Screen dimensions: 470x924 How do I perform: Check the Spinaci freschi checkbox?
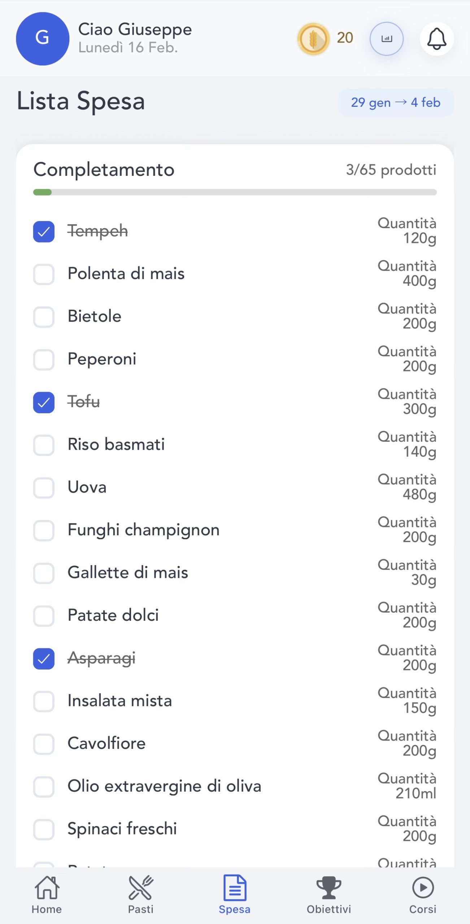coord(44,829)
